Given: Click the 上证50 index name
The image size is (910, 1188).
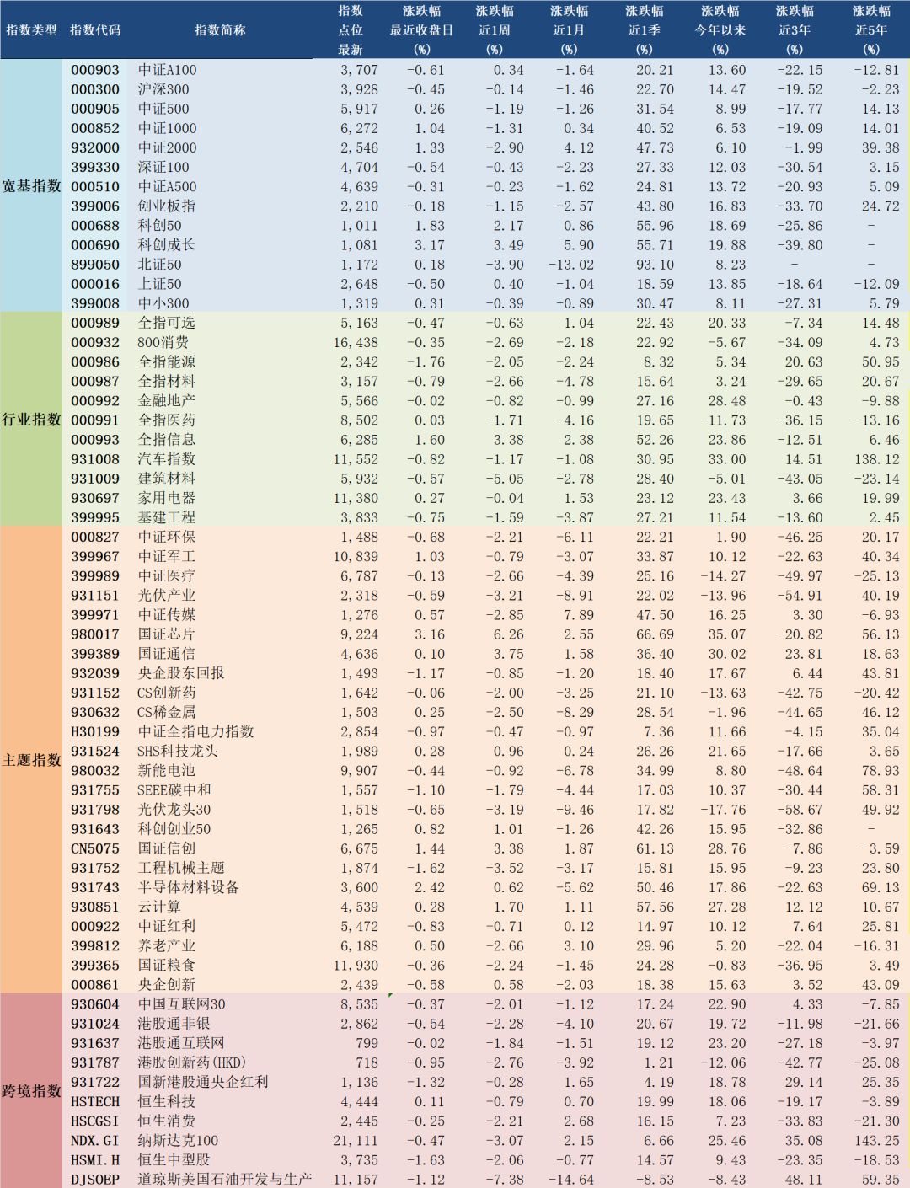Looking at the screenshot, I should [x=160, y=284].
